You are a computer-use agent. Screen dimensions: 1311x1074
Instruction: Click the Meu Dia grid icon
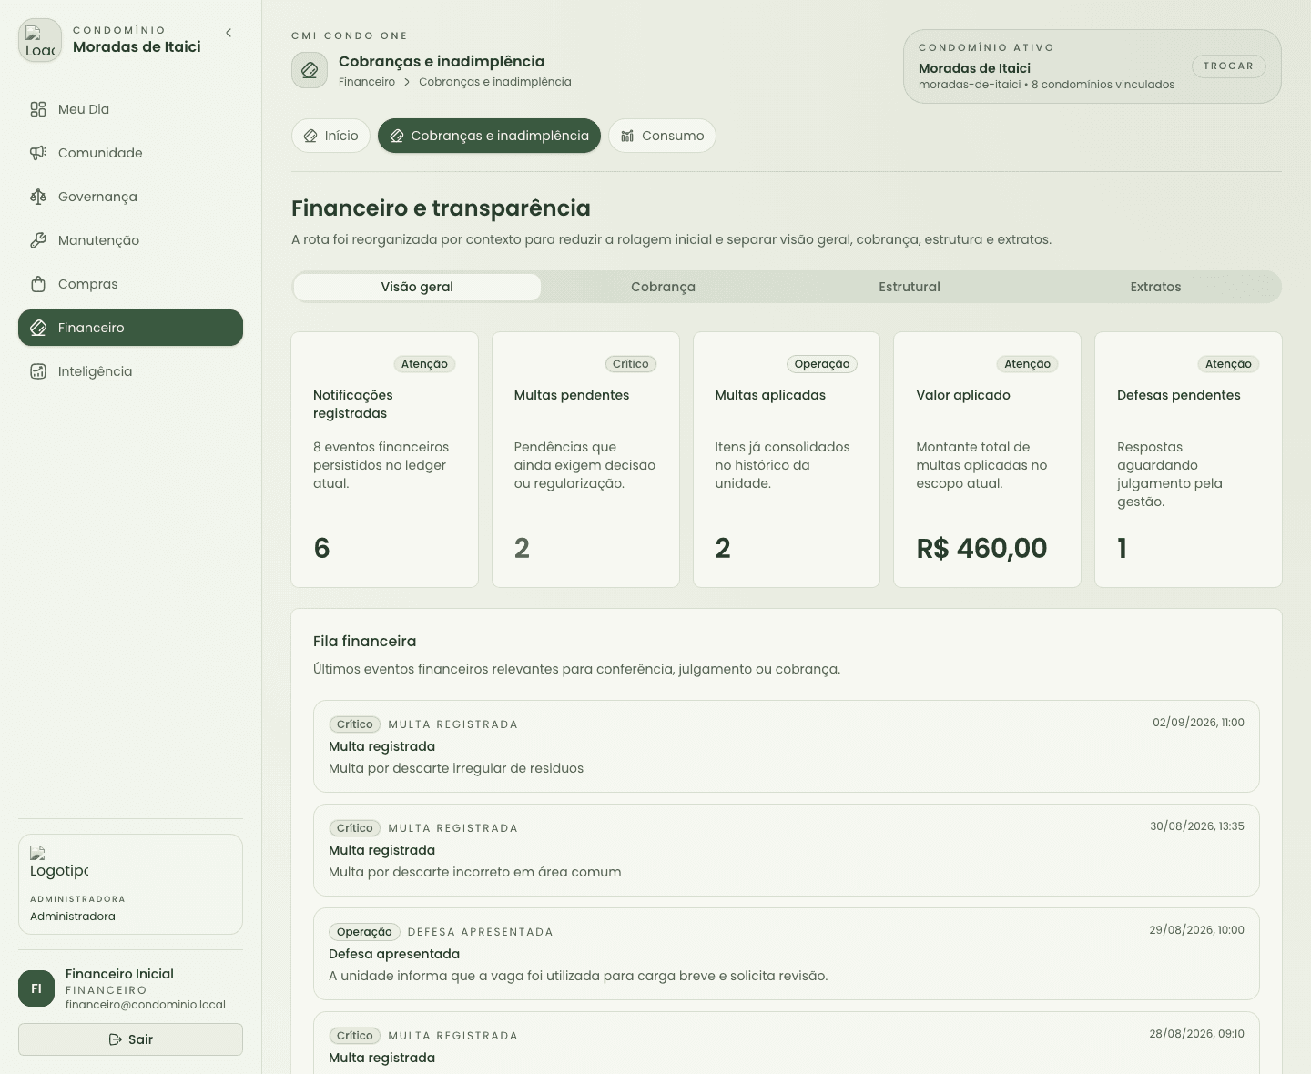[x=38, y=109]
